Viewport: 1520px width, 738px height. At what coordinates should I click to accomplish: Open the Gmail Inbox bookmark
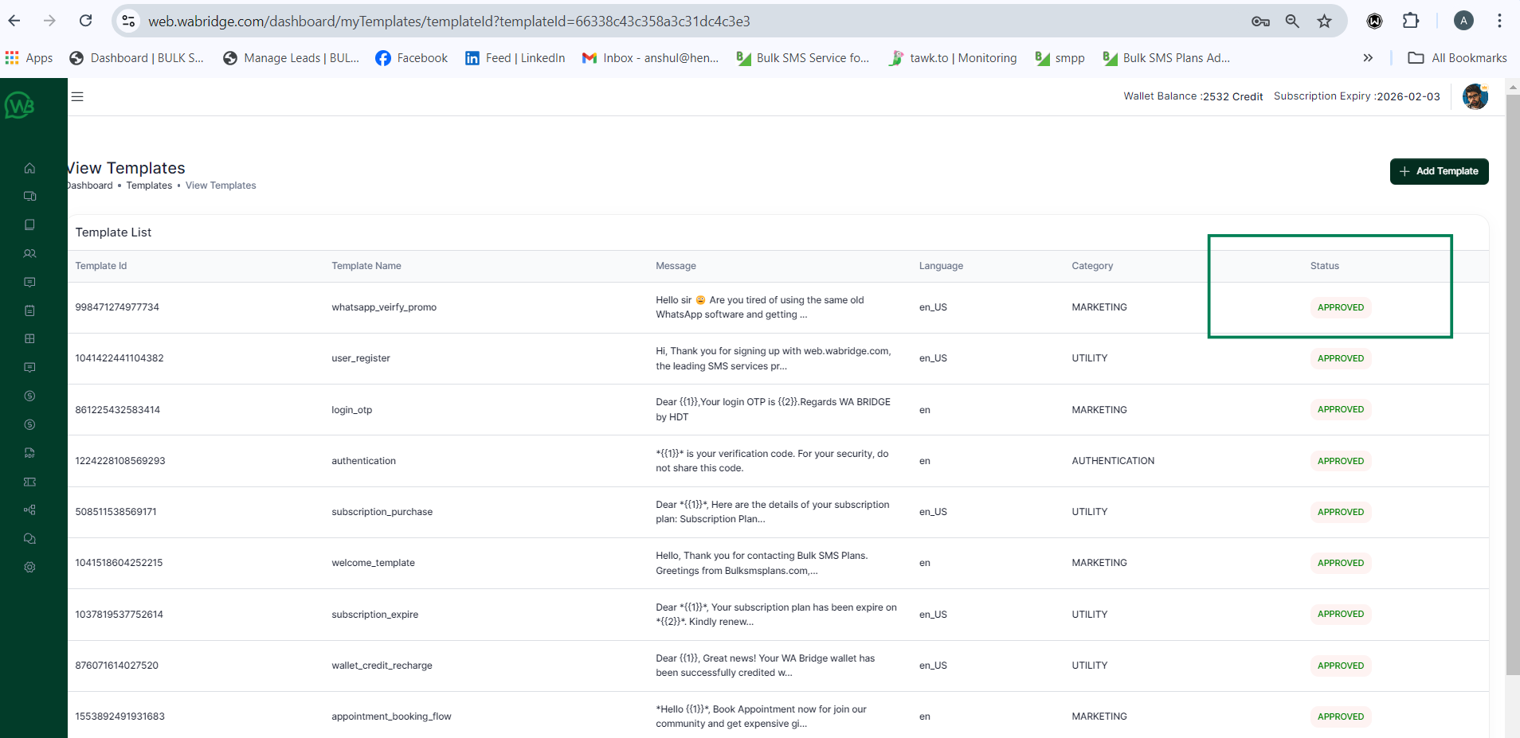point(650,58)
